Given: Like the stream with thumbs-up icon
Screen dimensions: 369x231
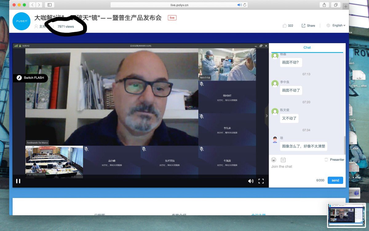Looking at the screenshot, I should tap(284, 26).
